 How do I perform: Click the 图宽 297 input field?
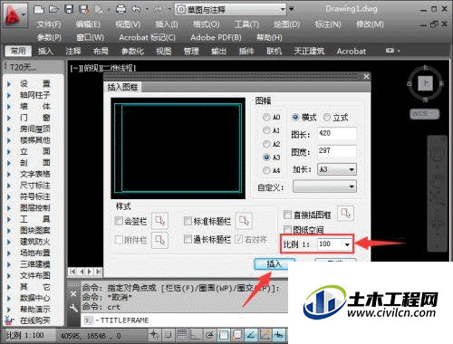(x=337, y=151)
